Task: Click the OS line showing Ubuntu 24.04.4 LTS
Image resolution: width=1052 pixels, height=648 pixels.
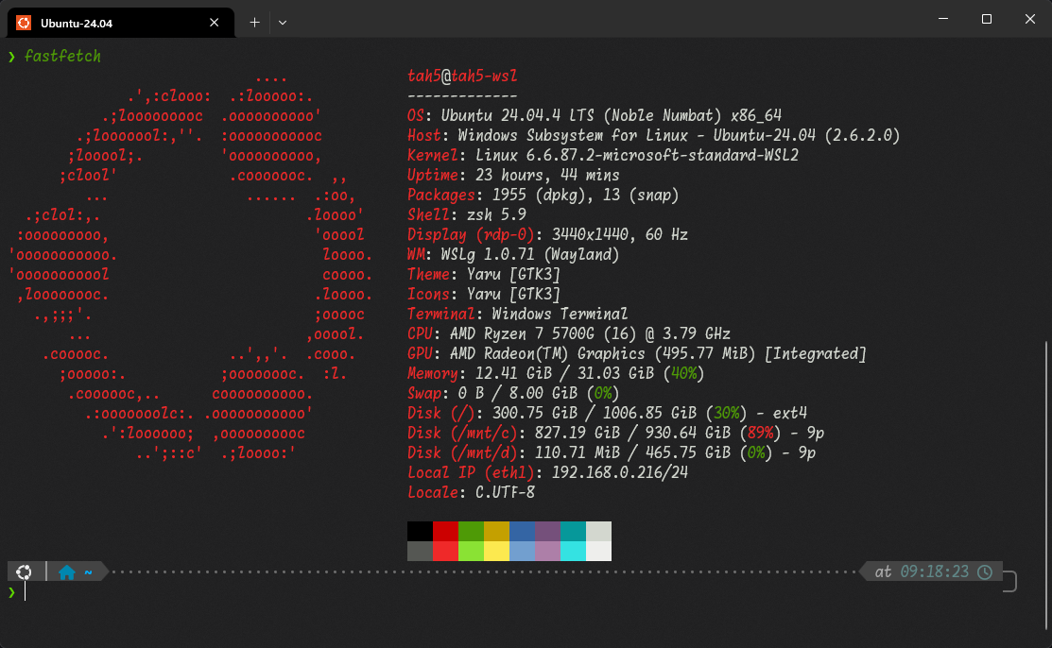Action: (595, 115)
